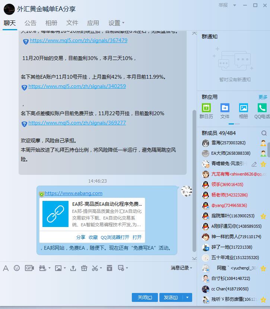
Task: Select member EA大师(2658388338)
Action: 234,153
